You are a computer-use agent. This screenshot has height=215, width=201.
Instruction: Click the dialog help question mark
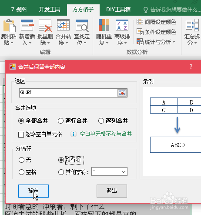(191, 67)
